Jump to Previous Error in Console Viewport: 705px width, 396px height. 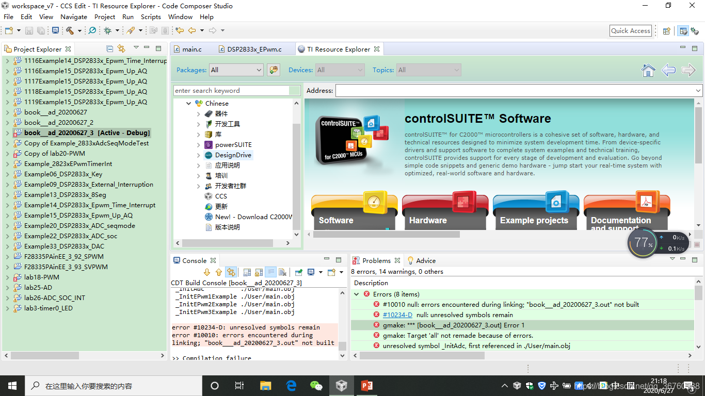[x=219, y=272]
